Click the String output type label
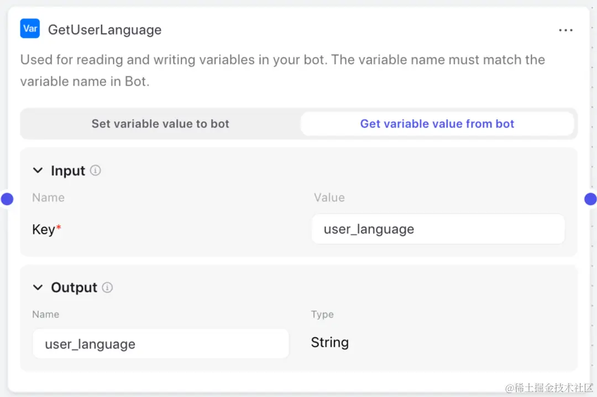 pos(329,342)
